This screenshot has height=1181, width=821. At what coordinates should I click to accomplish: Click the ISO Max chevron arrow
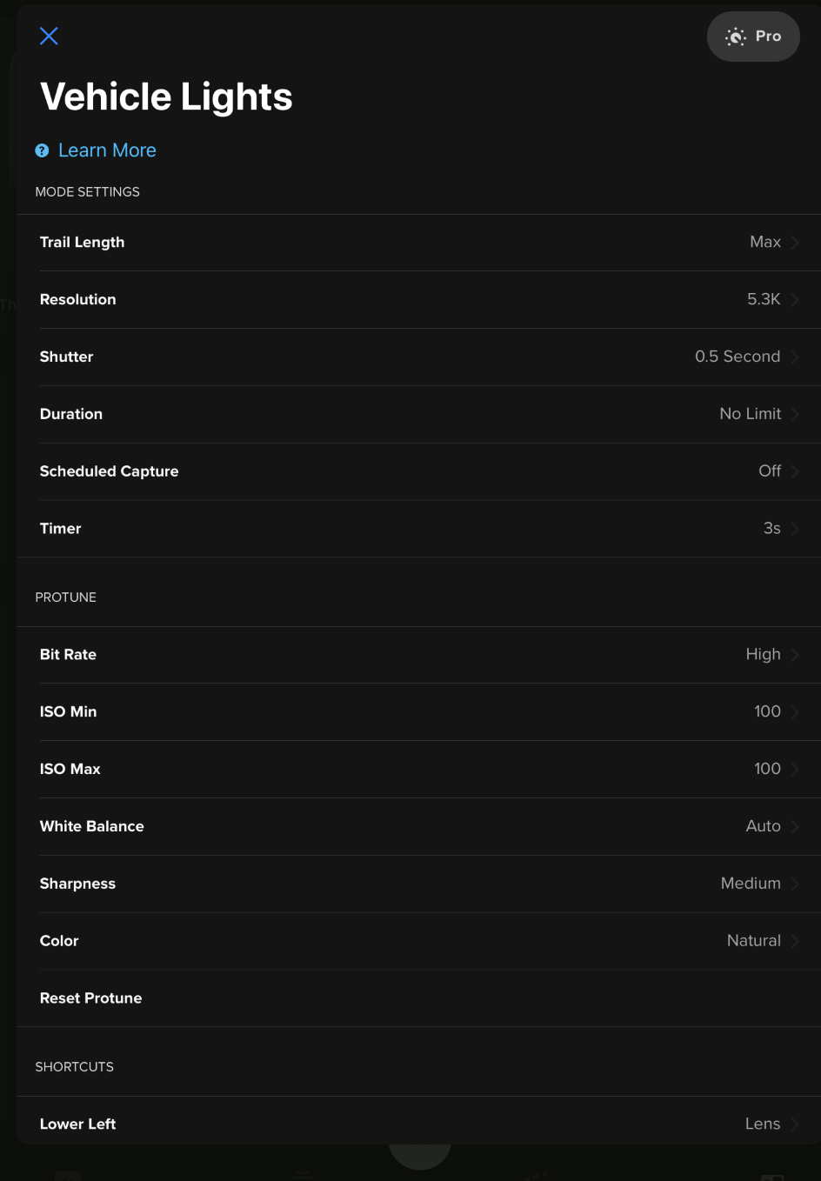[x=795, y=769]
